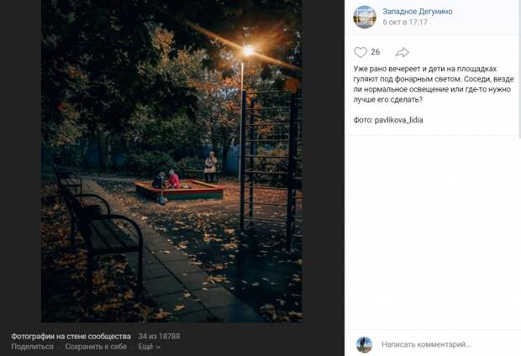Click Поделиться below the photo
Image resolution: width=521 pixels, height=356 pixels.
pos(32,347)
